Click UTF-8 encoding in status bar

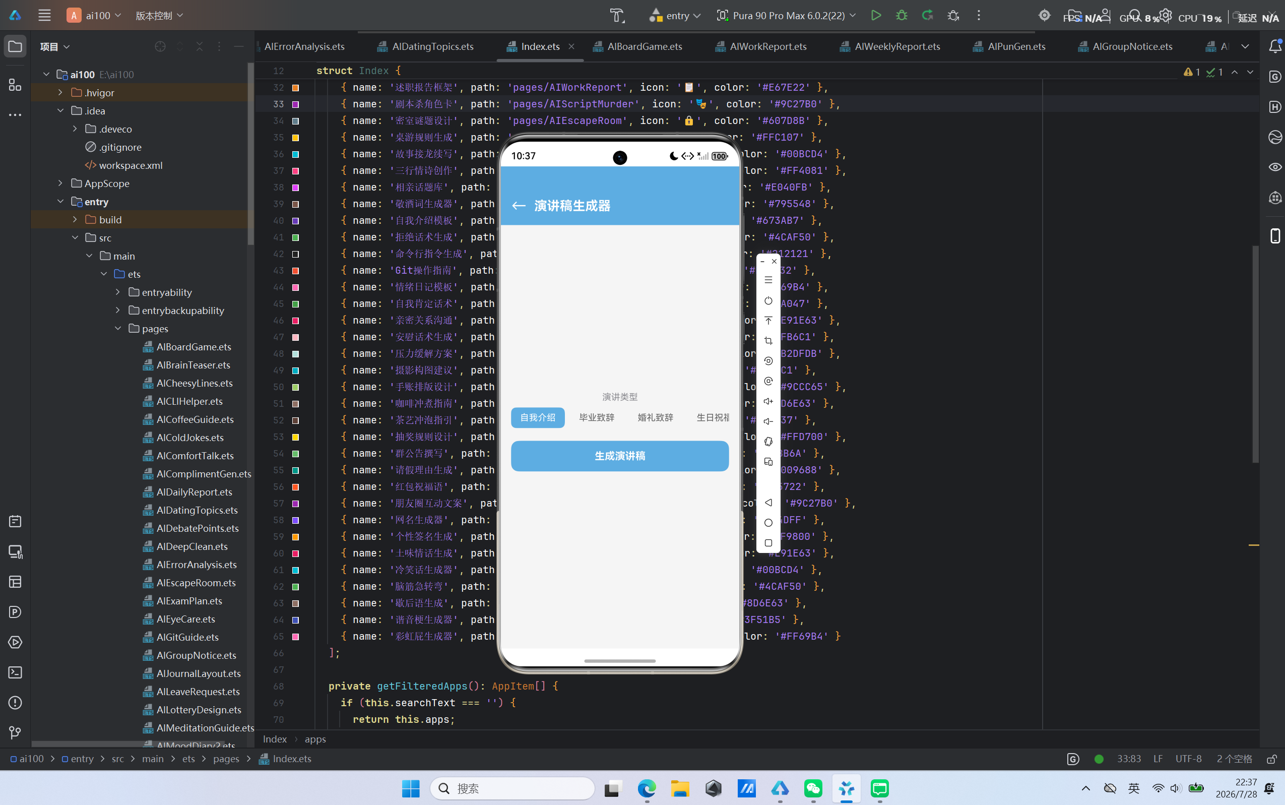(1188, 759)
